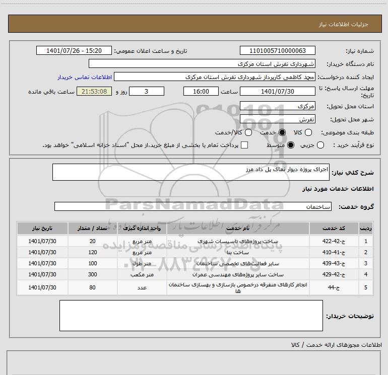The image size is (388, 375).
Task: Click quantity cell 100
Action: (92, 264)
